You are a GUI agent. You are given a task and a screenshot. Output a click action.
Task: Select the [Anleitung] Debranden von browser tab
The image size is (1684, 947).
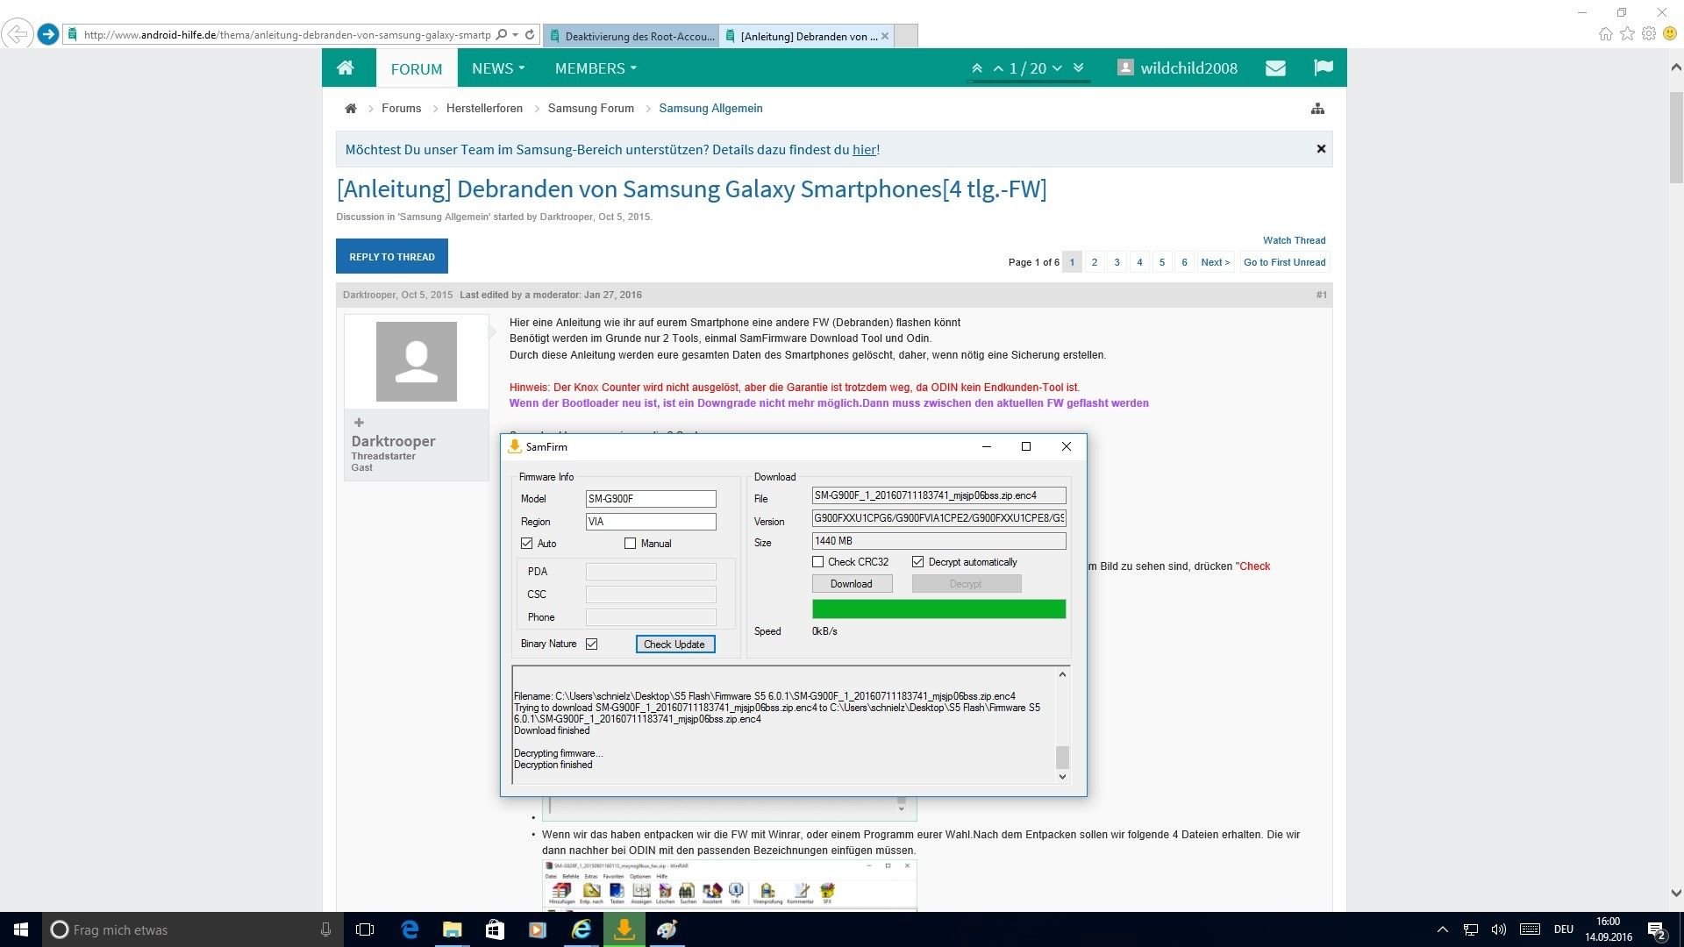click(x=807, y=36)
